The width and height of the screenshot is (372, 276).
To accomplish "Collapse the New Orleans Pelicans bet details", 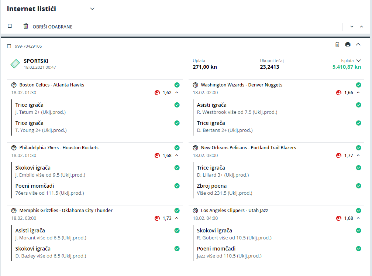I will [358, 155].
